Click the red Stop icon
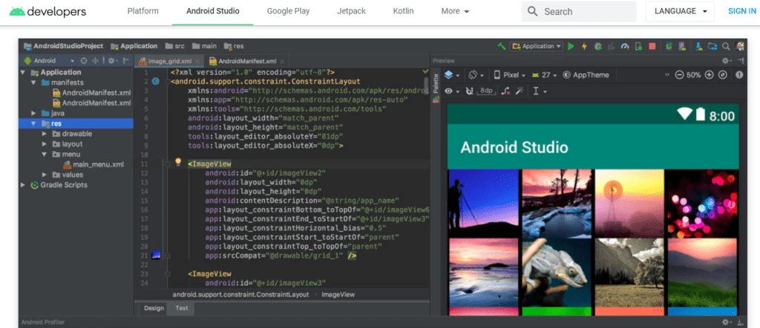760x328 pixels. coord(652,47)
